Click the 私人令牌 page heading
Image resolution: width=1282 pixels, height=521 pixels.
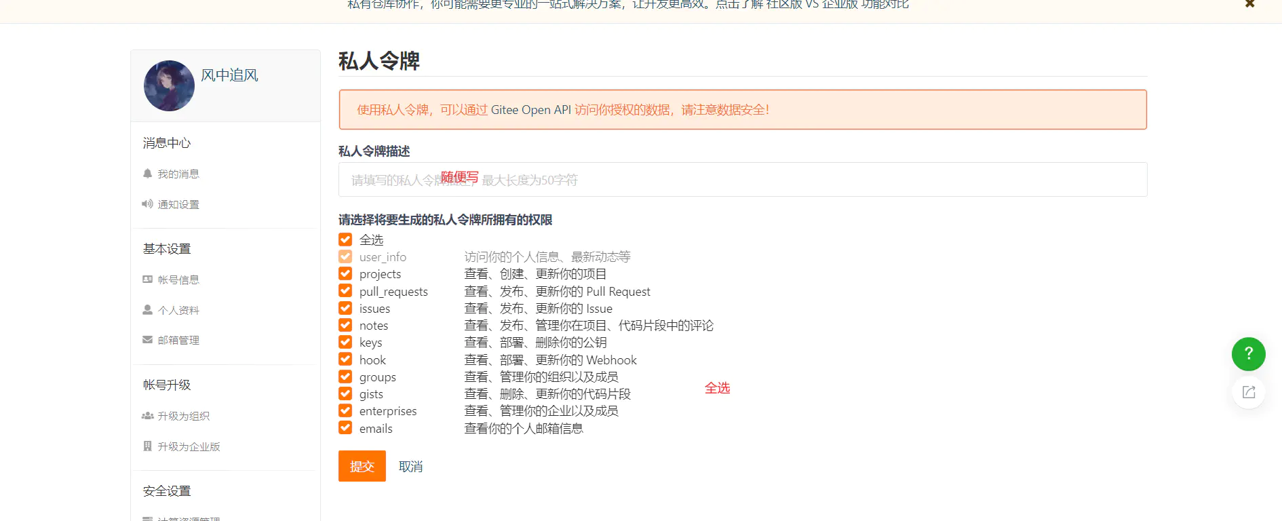click(x=379, y=61)
